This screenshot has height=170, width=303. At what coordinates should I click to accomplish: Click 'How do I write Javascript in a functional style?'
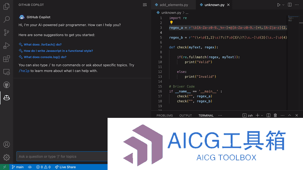[x=58, y=51]
